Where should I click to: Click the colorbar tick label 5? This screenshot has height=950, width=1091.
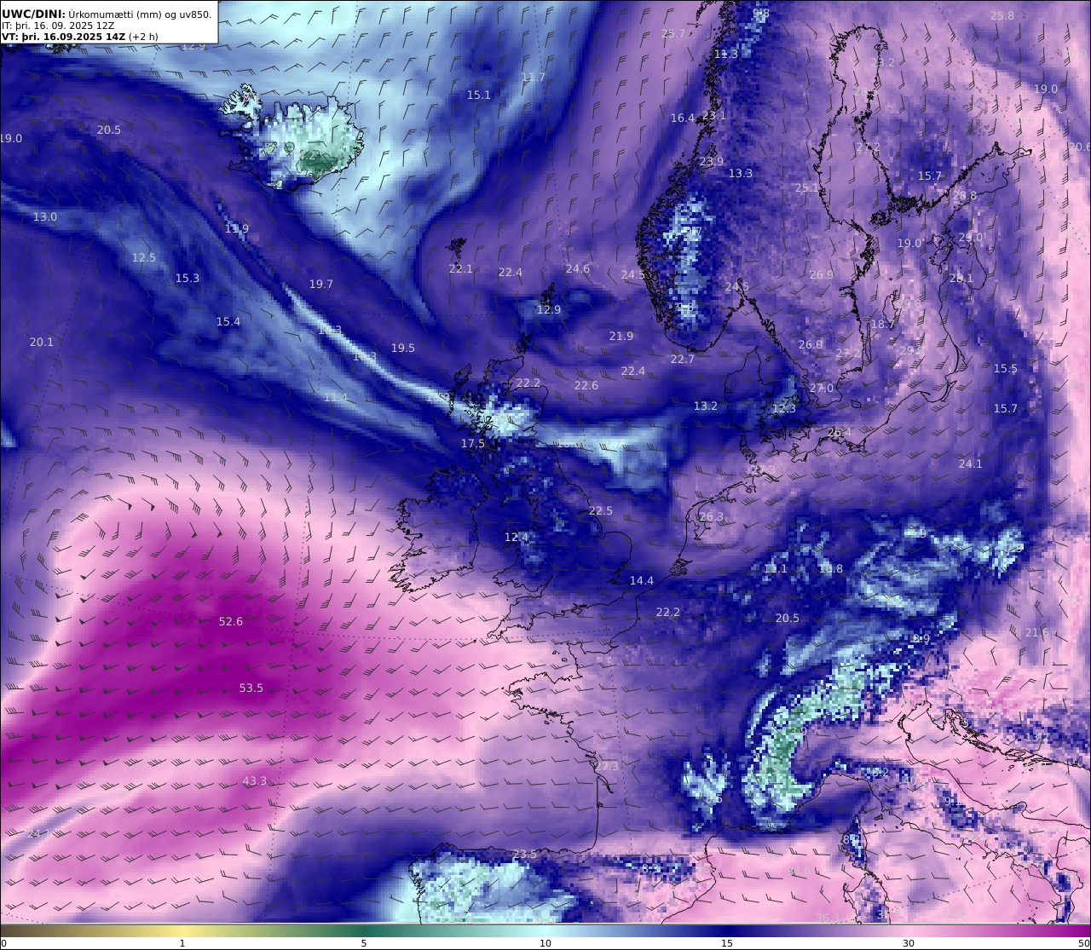(364, 944)
